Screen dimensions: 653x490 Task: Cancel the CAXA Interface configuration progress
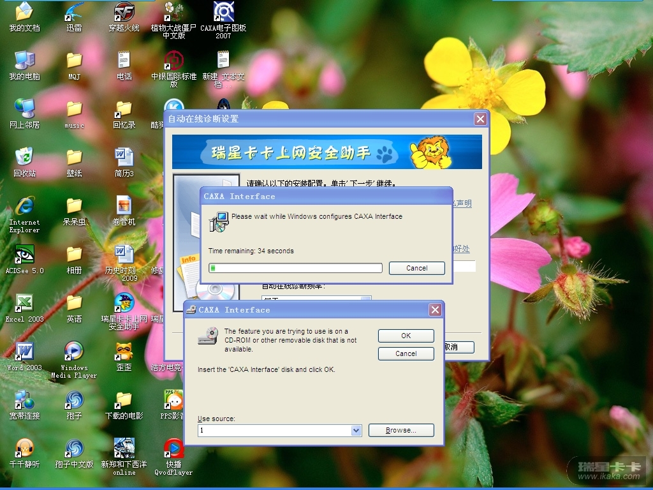tap(417, 268)
